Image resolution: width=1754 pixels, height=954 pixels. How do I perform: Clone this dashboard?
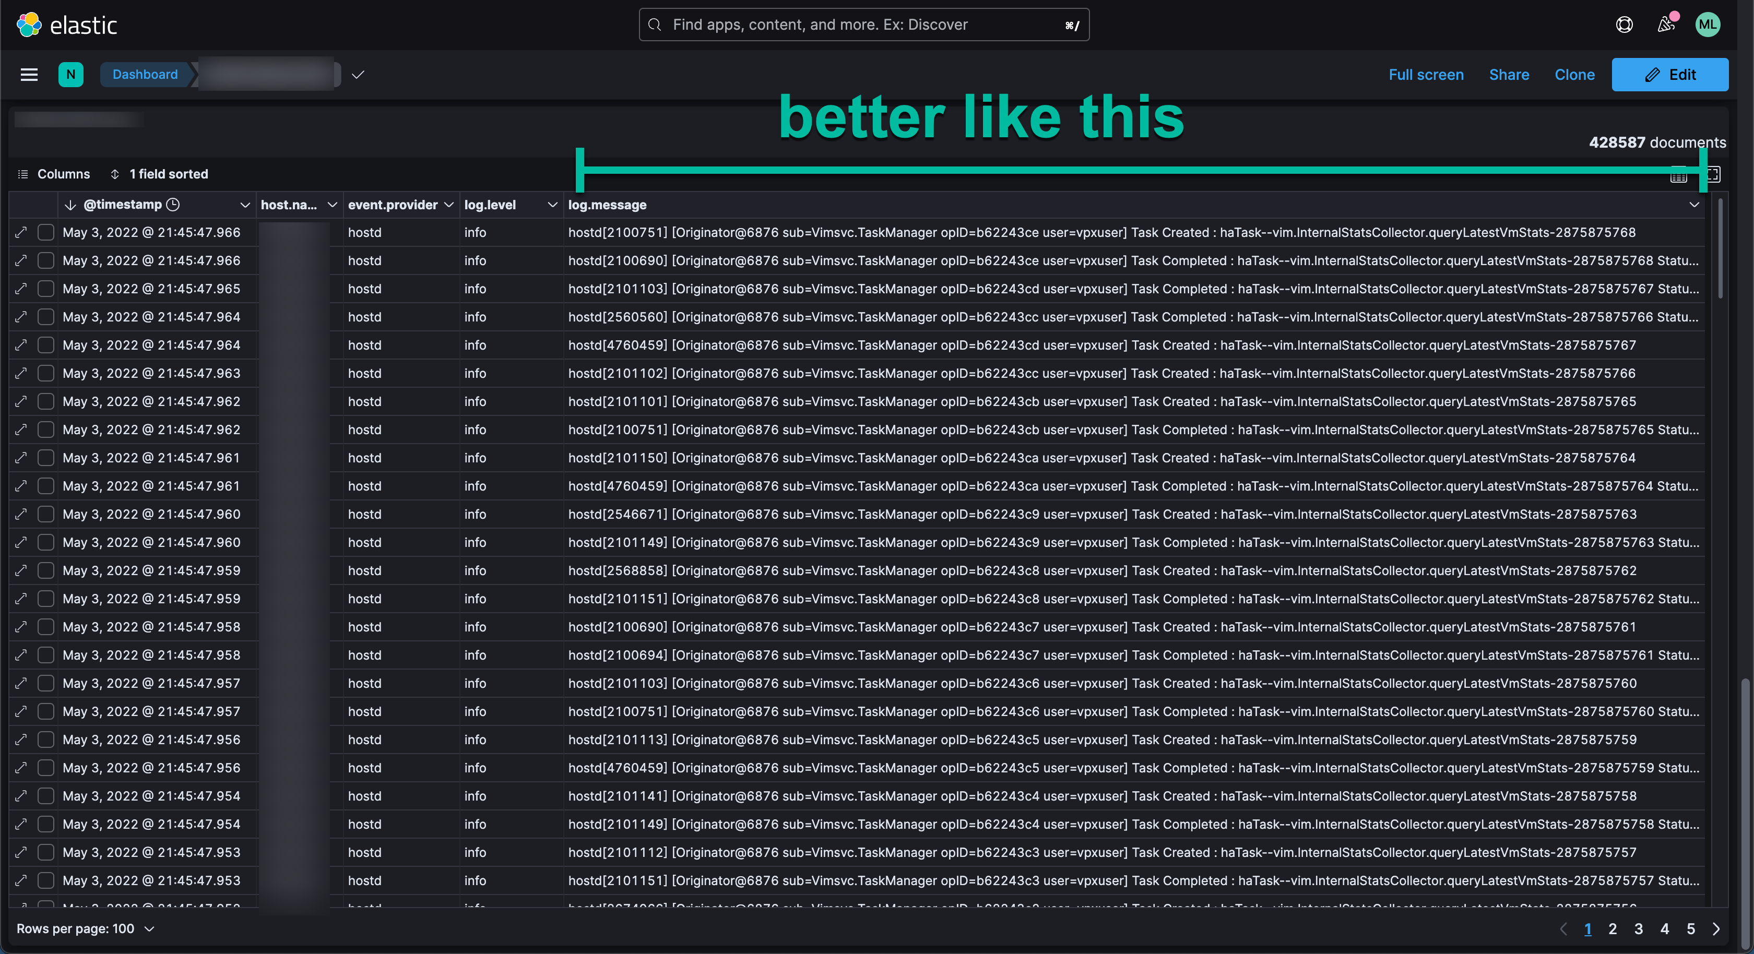[x=1574, y=75]
